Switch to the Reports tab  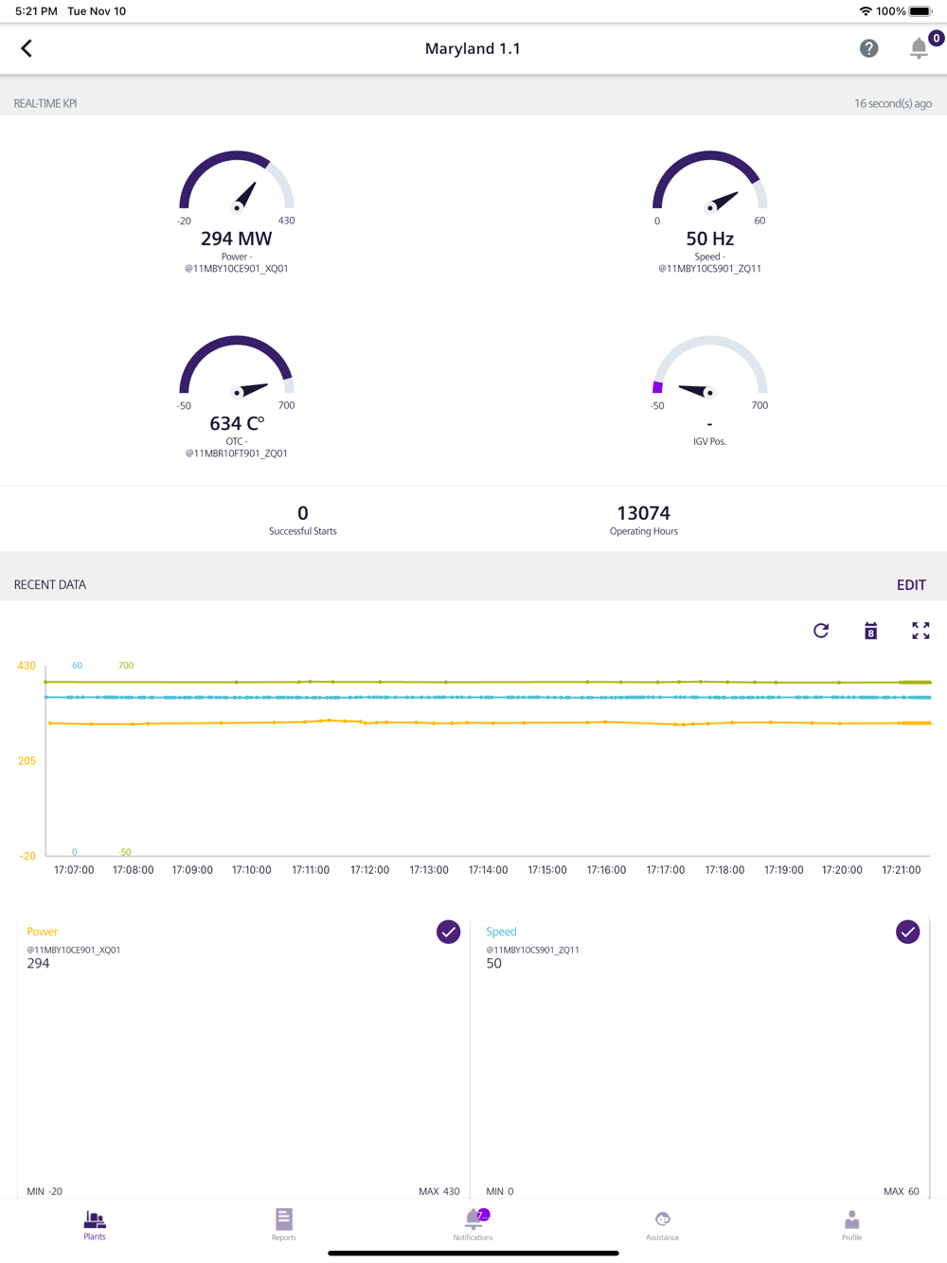coord(284,1224)
